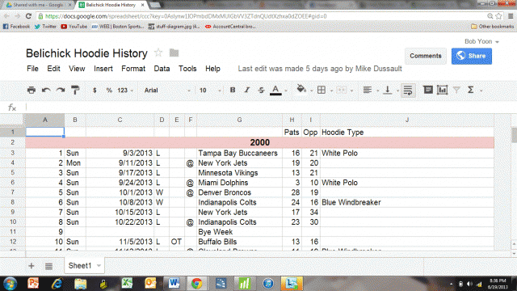This screenshot has width=517, height=291.
Task: Click the move-to-folder icon beside the title
Action: pyautogui.click(x=174, y=53)
